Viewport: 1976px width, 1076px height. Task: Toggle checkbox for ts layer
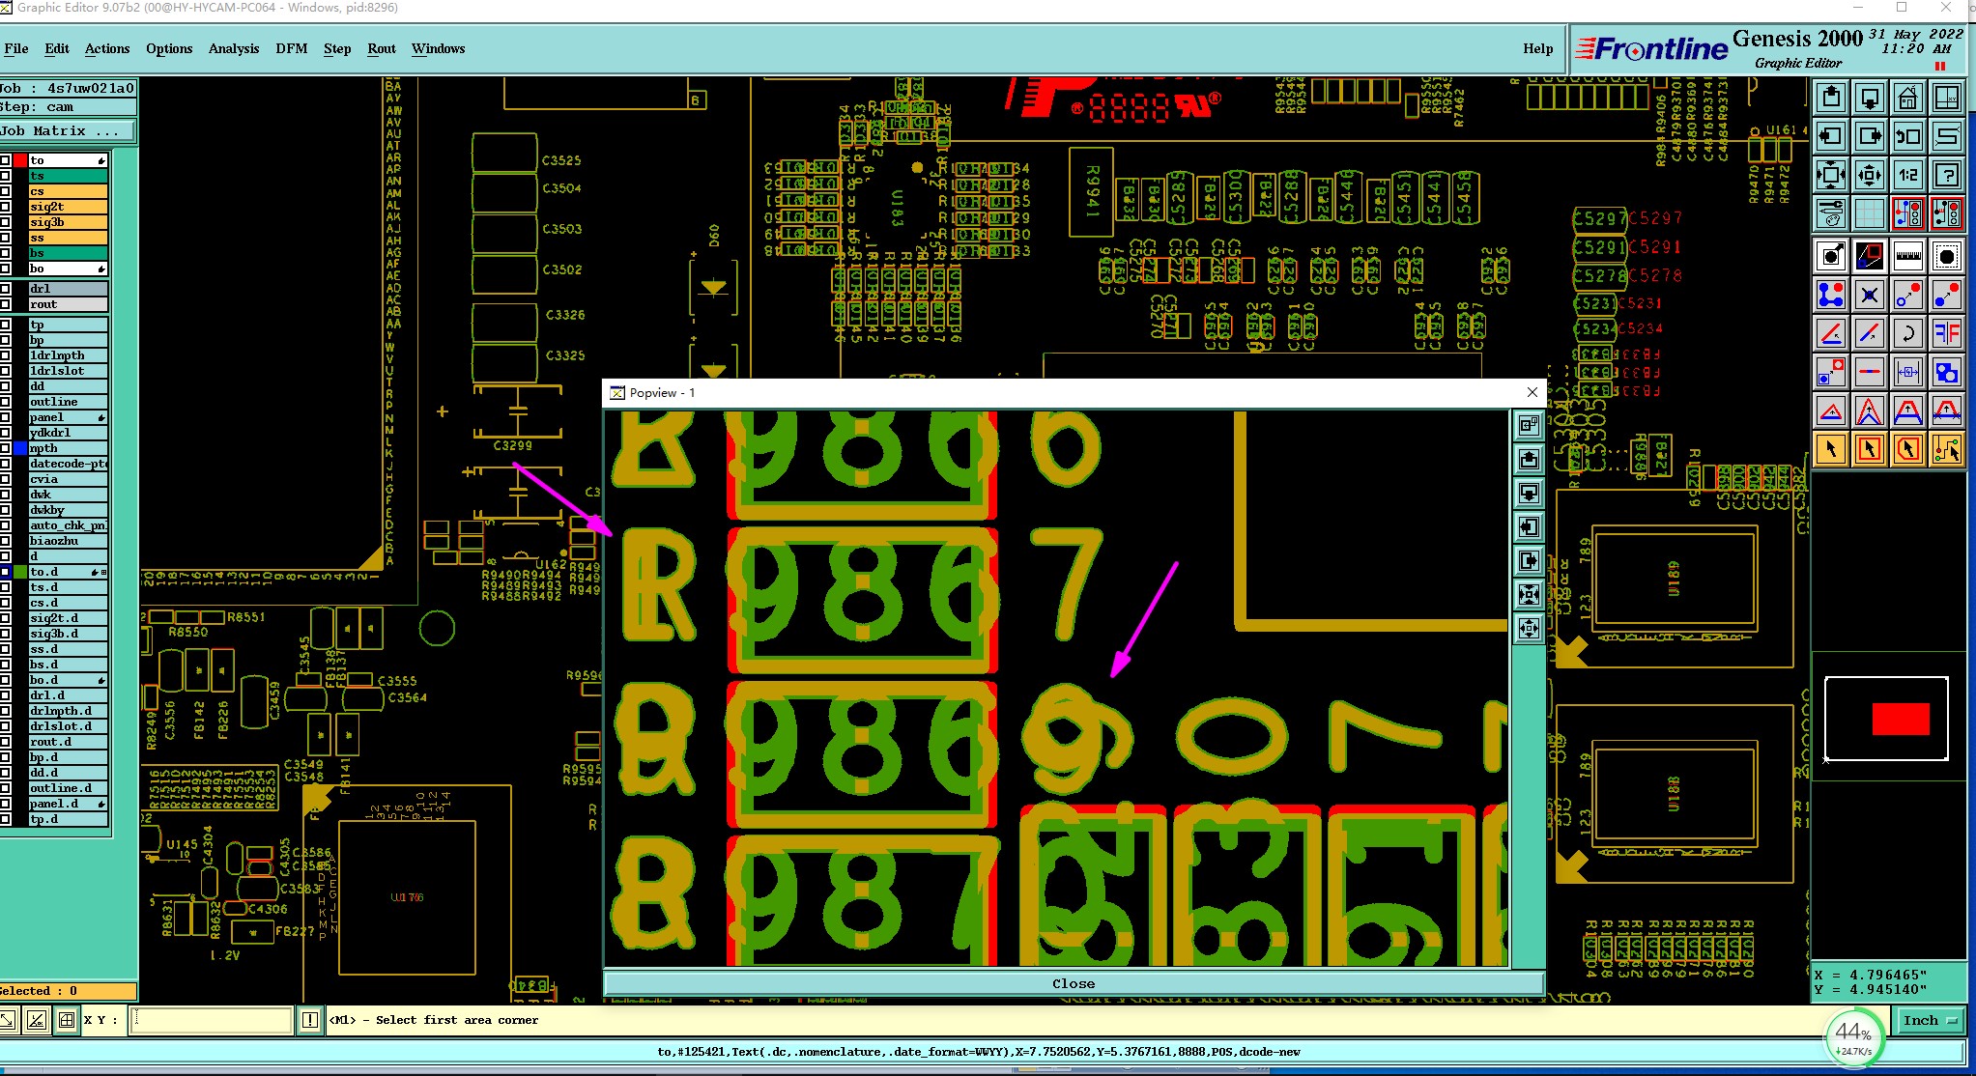point(6,176)
